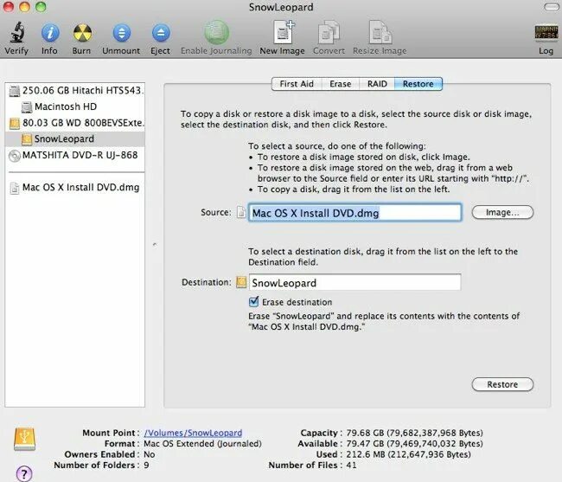Create a New Image from toolbar
The image size is (562, 482).
point(283,32)
